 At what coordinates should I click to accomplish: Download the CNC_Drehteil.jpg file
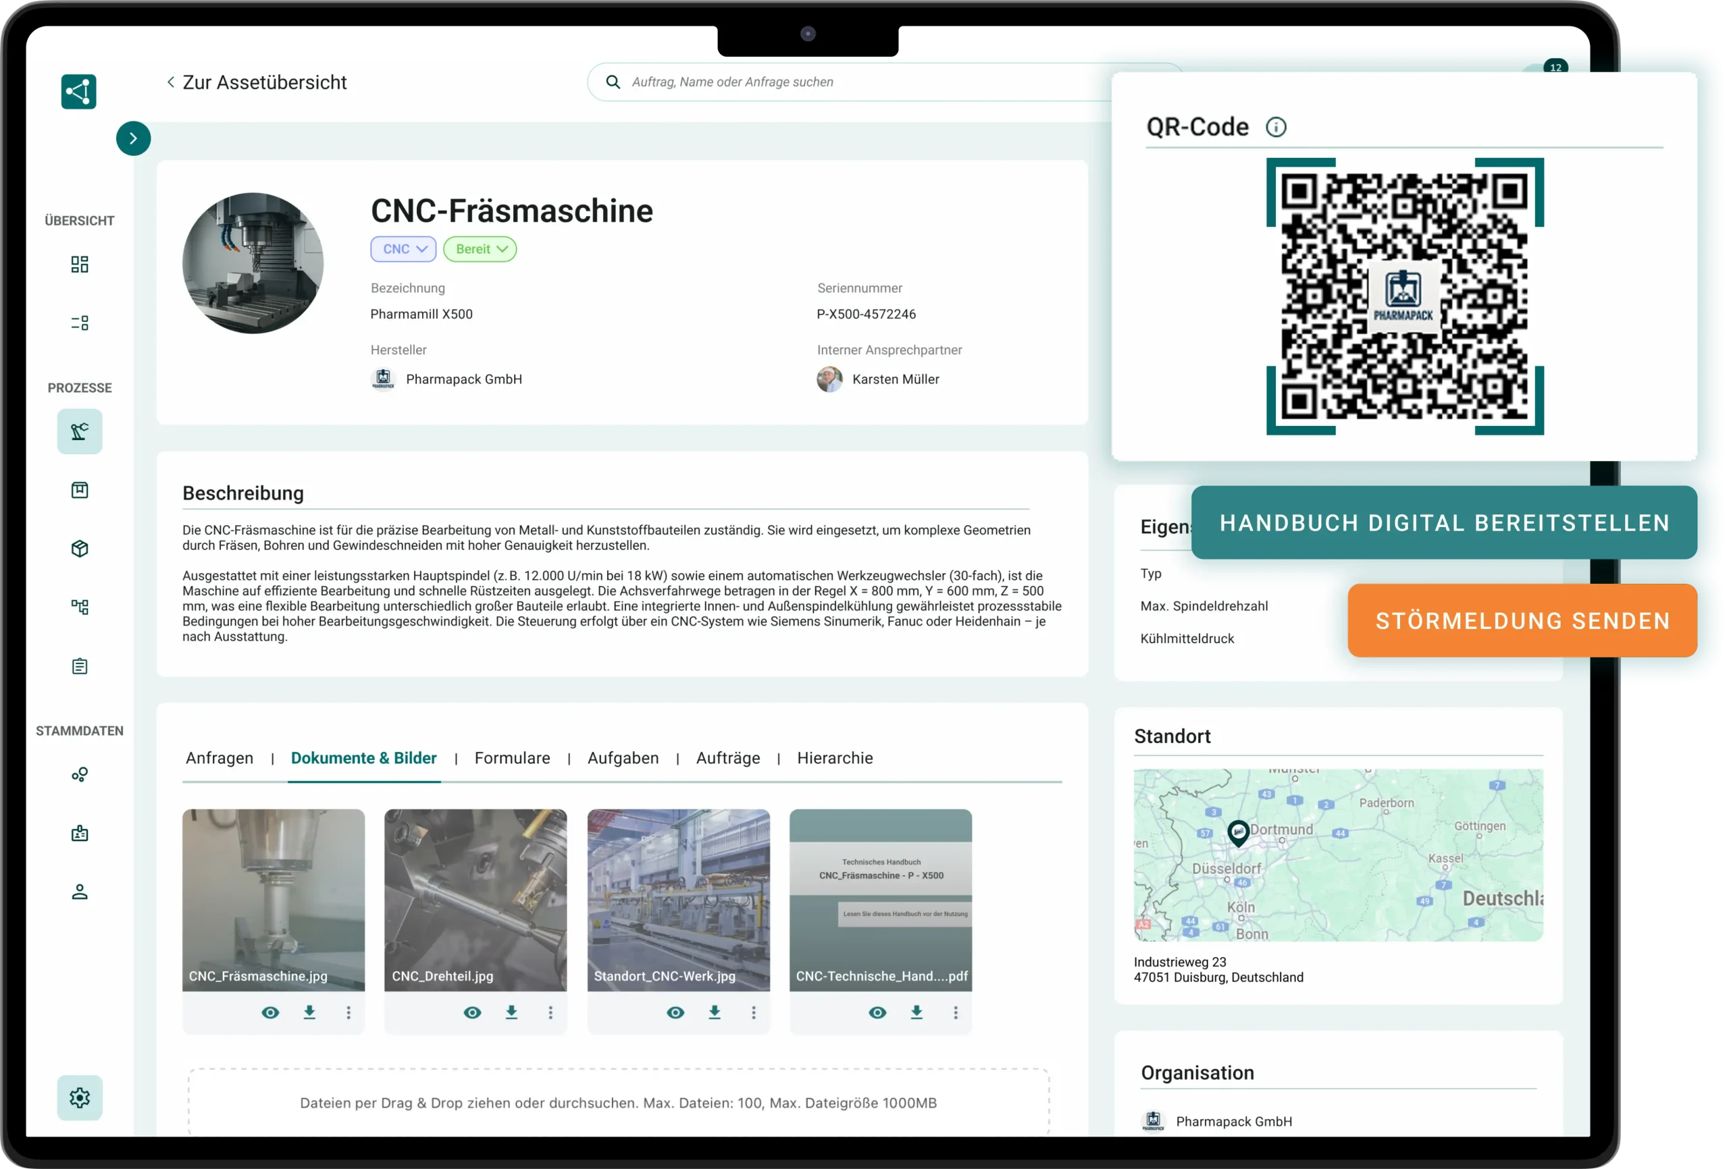pos(512,1012)
